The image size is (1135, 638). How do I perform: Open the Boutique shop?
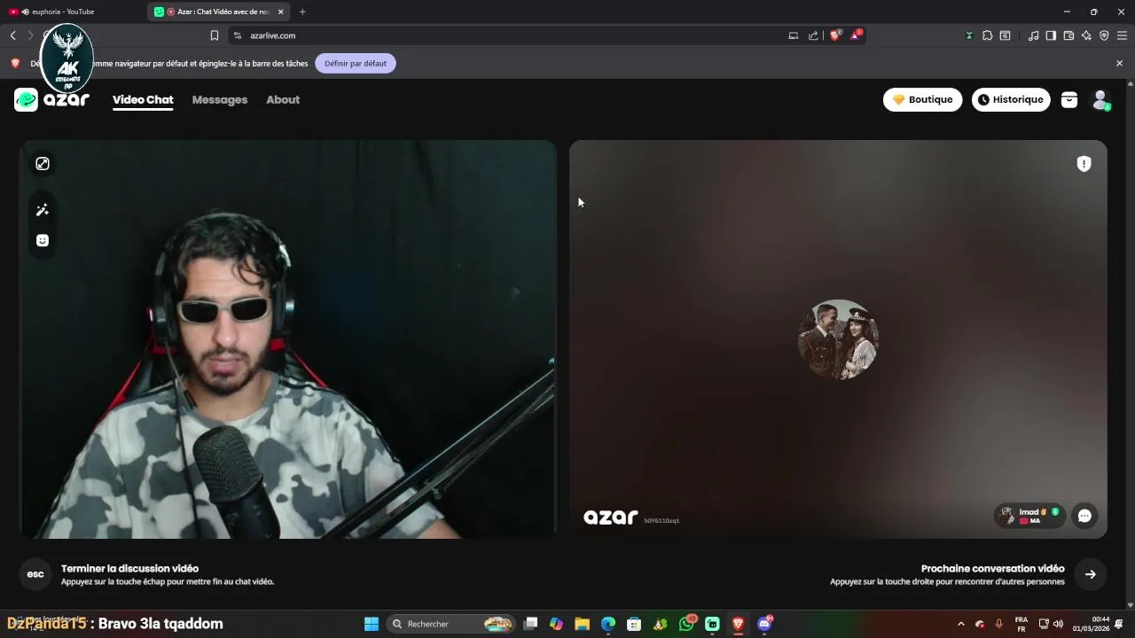(922, 99)
